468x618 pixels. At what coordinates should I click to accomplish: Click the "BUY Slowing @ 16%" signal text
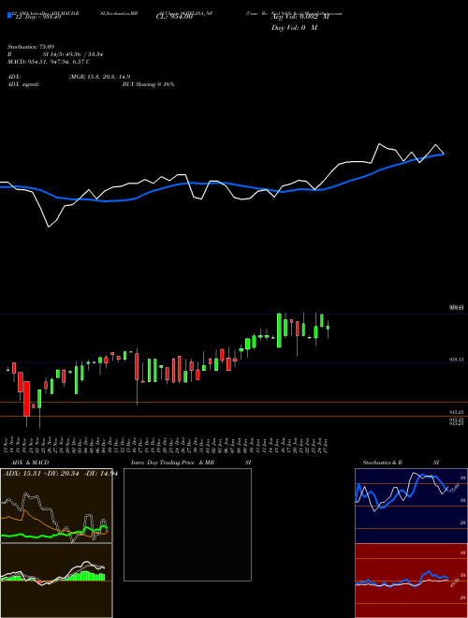(148, 84)
